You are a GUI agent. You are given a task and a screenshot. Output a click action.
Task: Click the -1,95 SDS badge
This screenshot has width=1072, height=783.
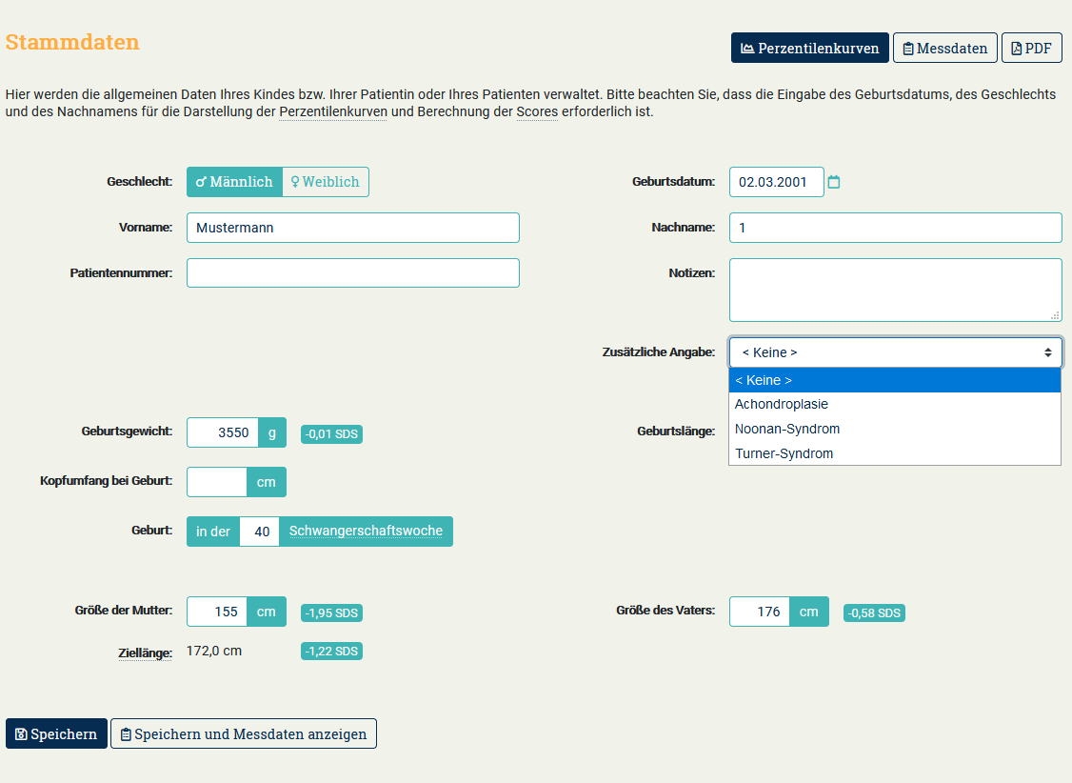[331, 613]
